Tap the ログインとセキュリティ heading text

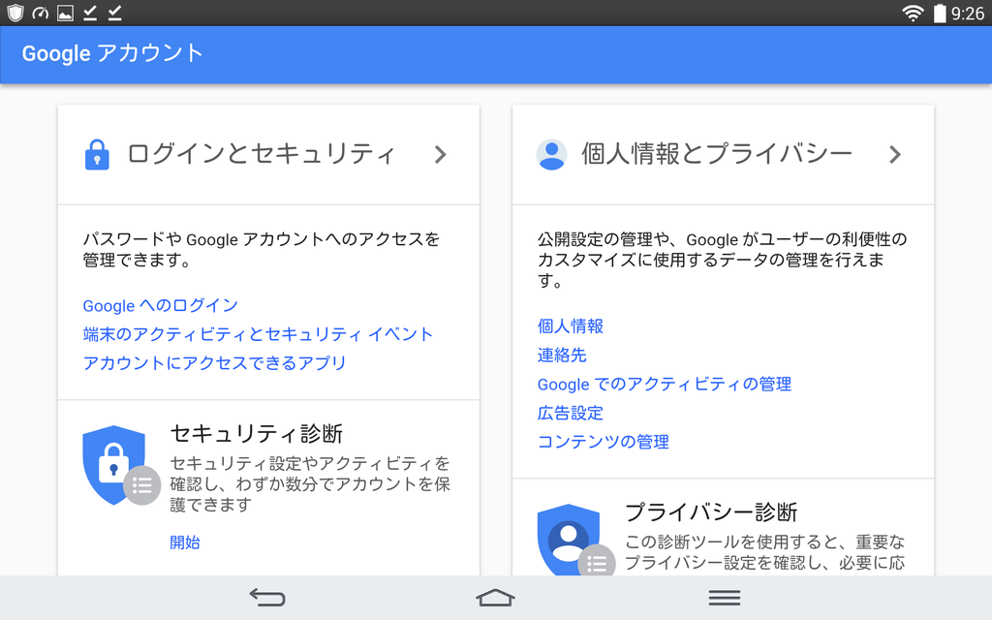pos(262,154)
